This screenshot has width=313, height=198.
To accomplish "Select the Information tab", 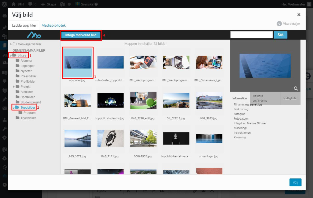I will click(240, 98).
